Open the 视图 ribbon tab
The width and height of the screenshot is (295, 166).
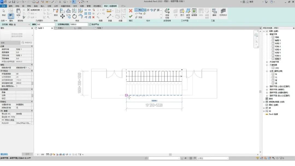tap(82, 6)
